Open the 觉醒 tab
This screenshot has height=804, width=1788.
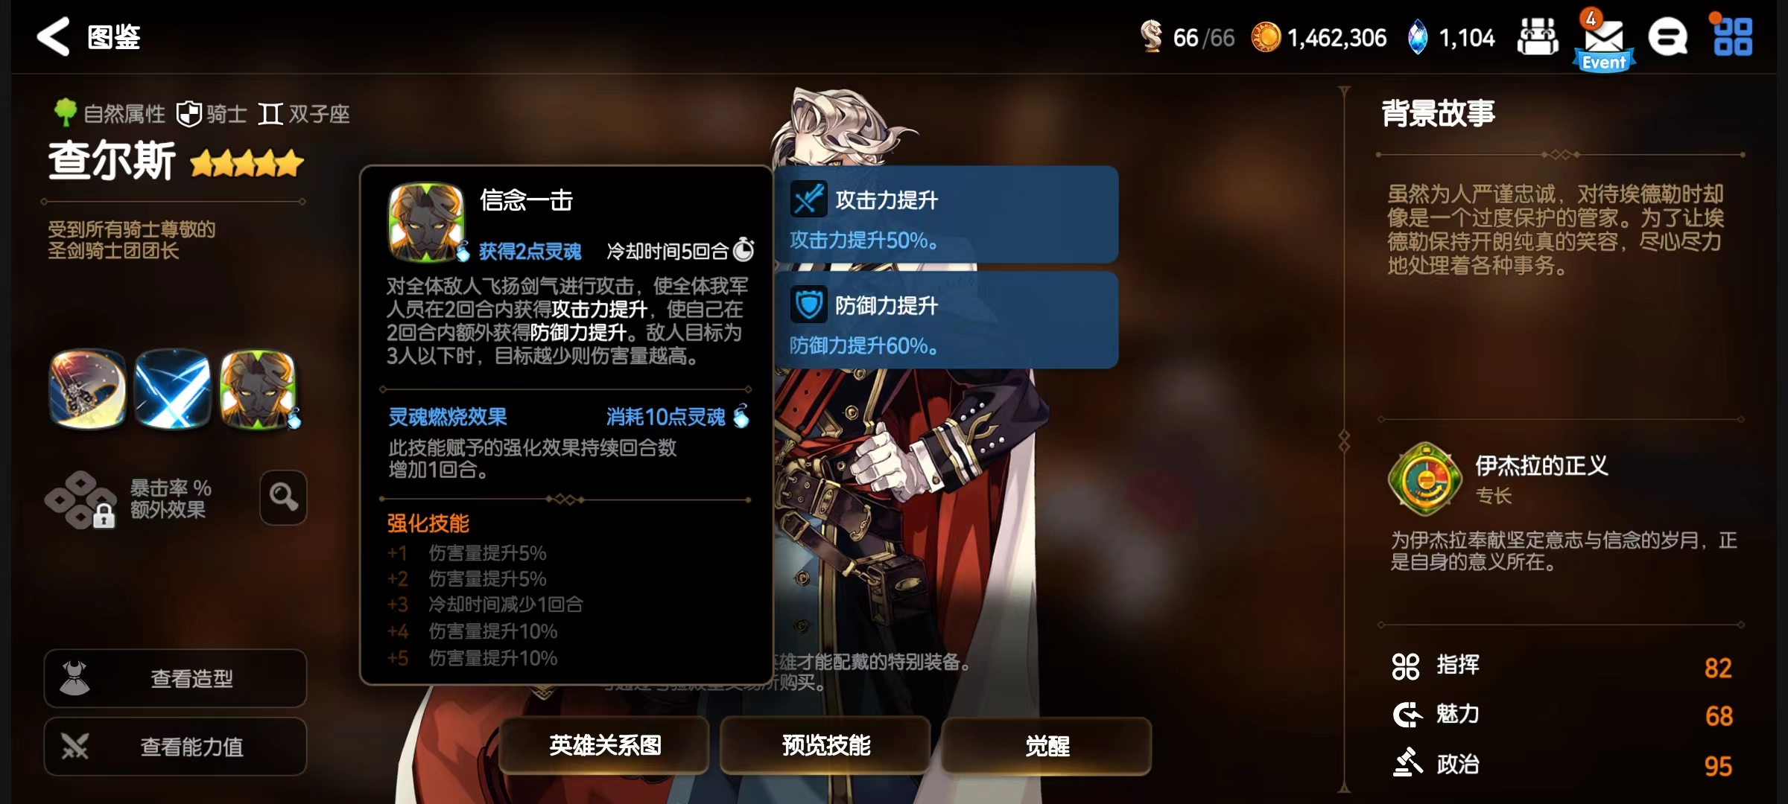1047,745
